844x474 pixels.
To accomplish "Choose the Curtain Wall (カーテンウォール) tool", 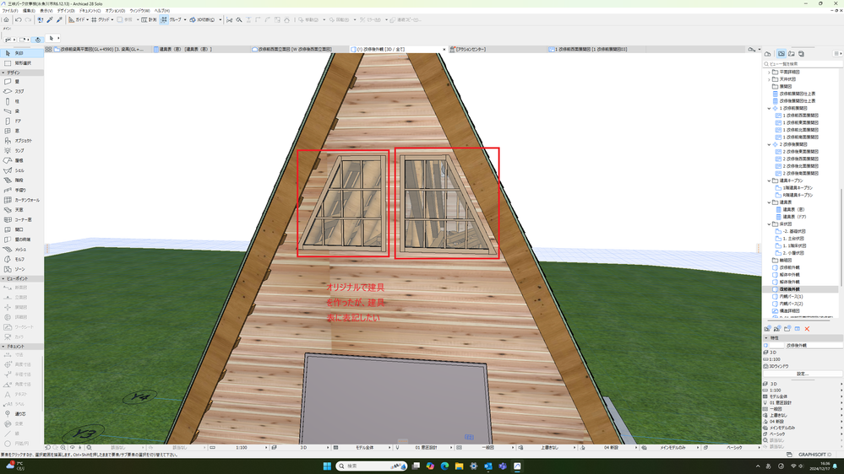I will pyautogui.click(x=21, y=200).
